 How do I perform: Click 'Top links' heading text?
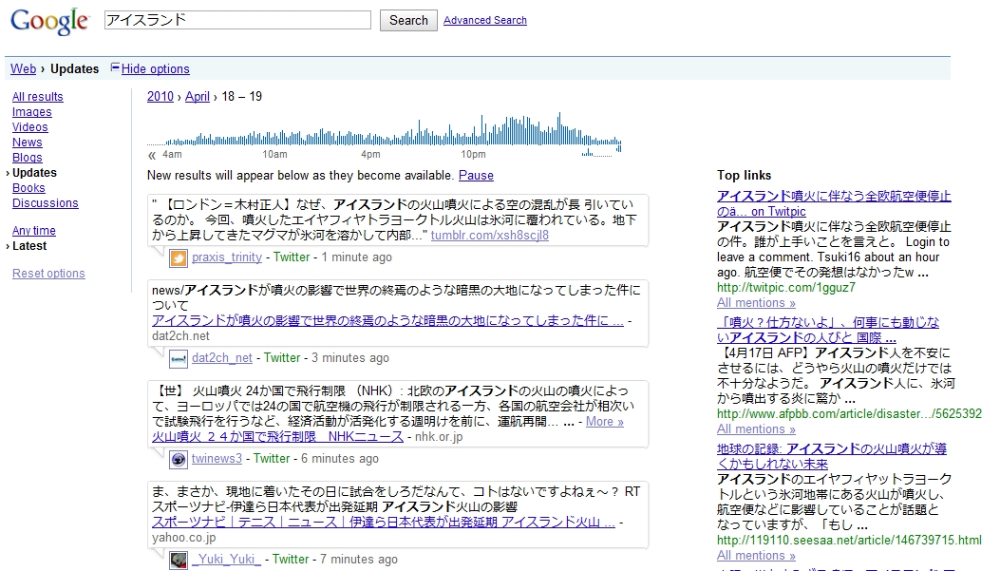[744, 176]
